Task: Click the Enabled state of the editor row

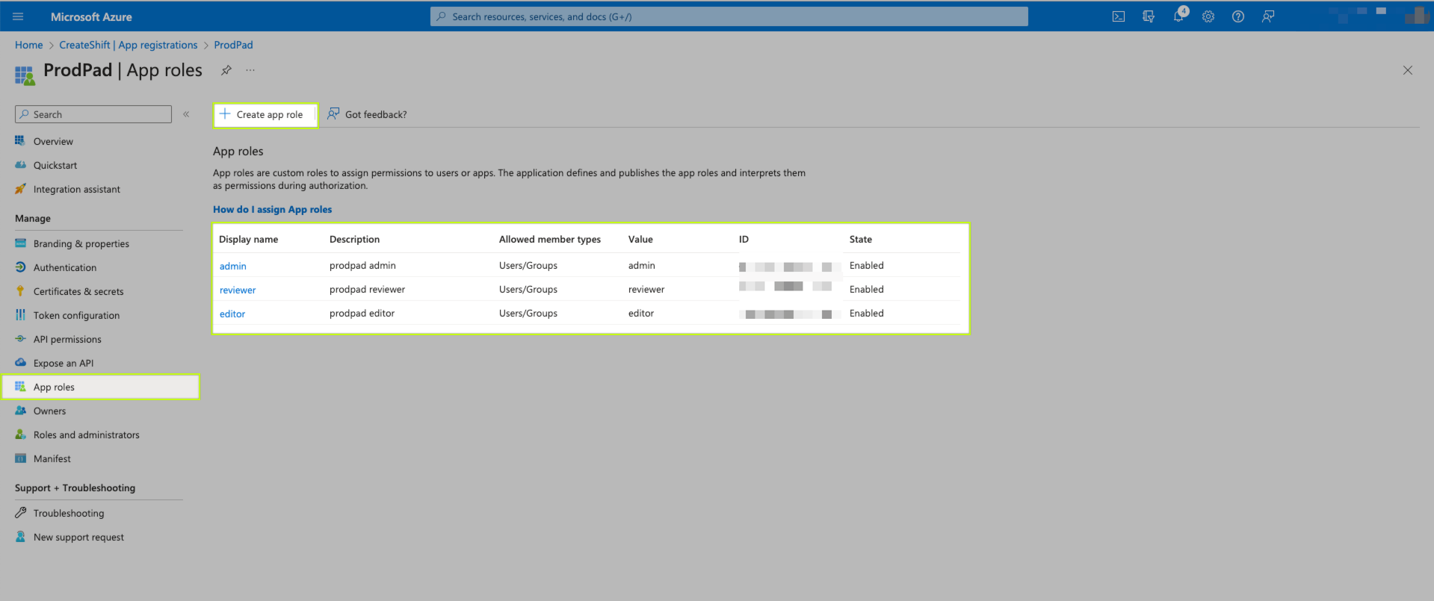Action: coord(867,313)
